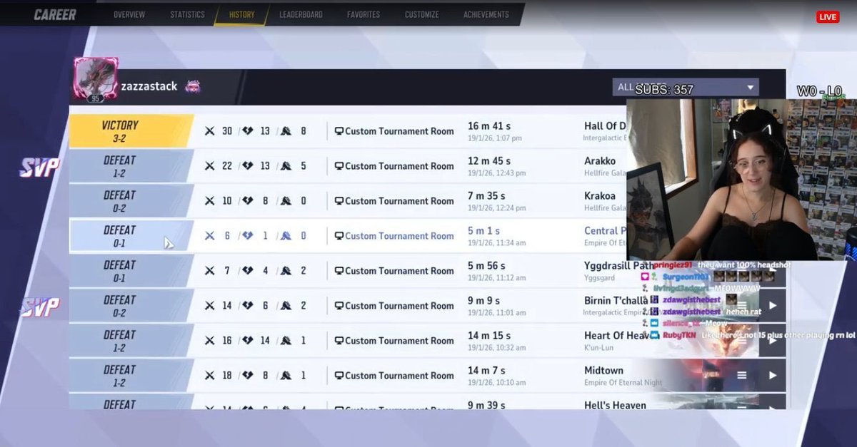Click the 14 m 7 s duration
The image size is (857, 447).
486,371
